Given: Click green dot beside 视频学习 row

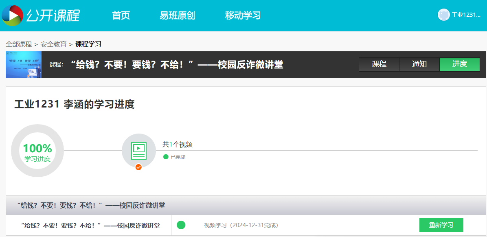Looking at the screenshot, I should point(181,225).
